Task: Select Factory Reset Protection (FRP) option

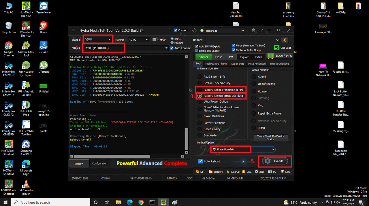Action: [x=220, y=90]
